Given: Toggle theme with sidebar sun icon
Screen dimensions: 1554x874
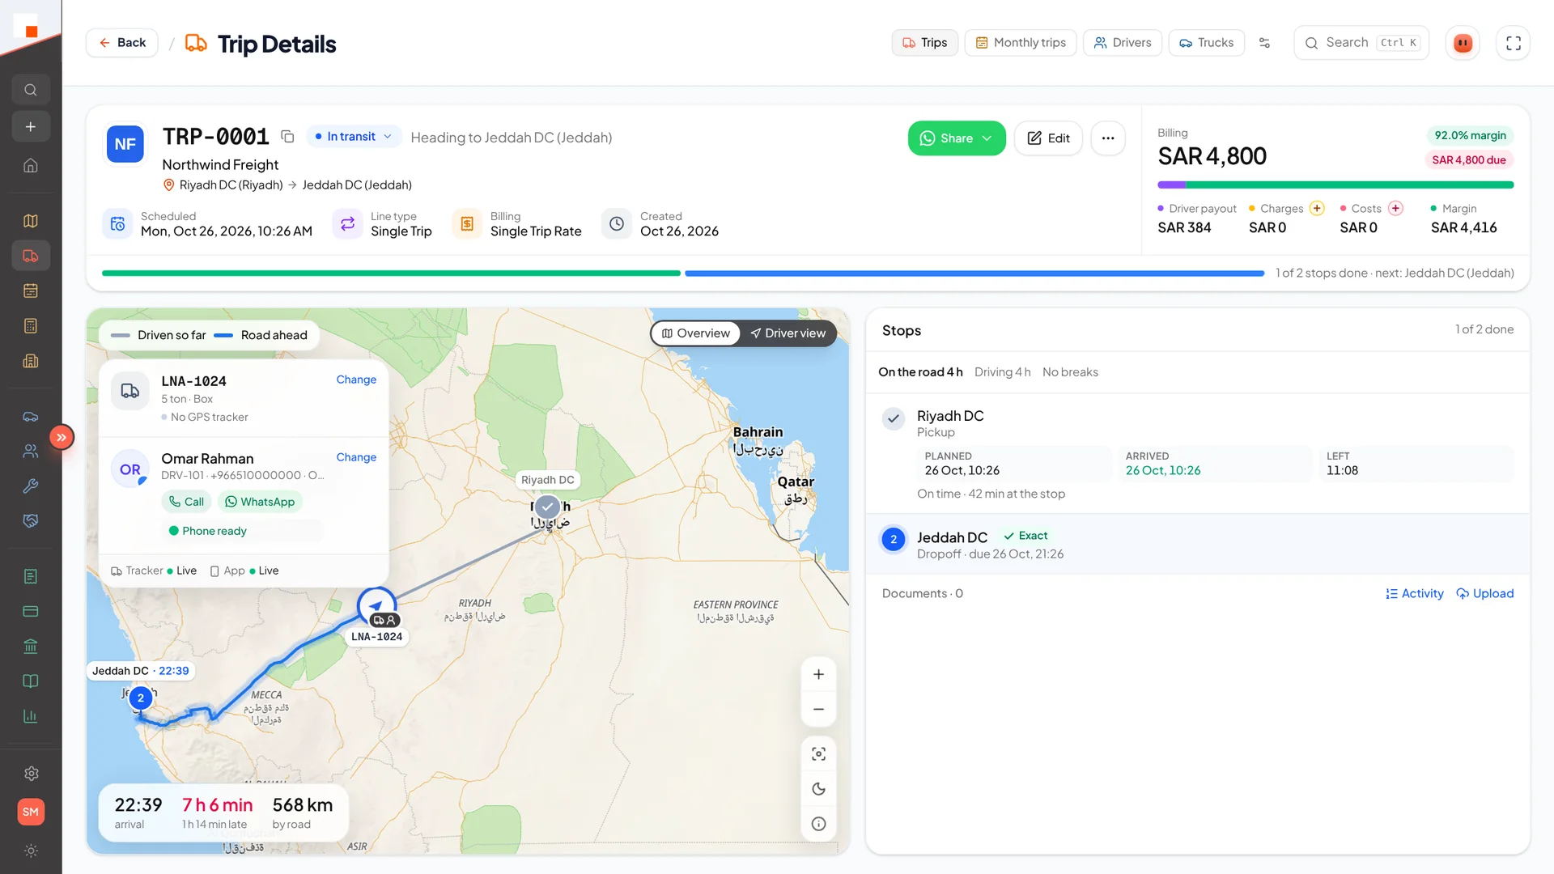Looking at the screenshot, I should pos(31,851).
